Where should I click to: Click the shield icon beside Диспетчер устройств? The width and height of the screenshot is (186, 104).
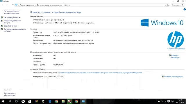2,17
